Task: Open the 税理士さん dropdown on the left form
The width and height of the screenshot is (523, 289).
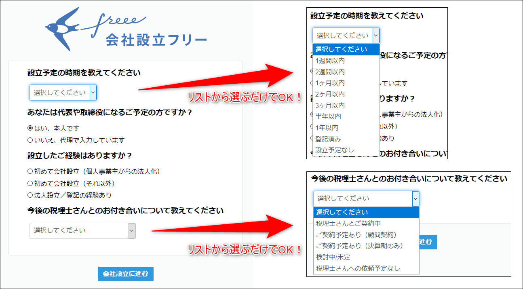Action: 82,230
